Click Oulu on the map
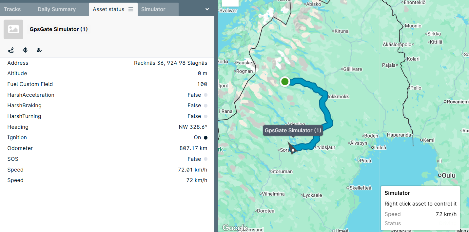 coord(449,175)
